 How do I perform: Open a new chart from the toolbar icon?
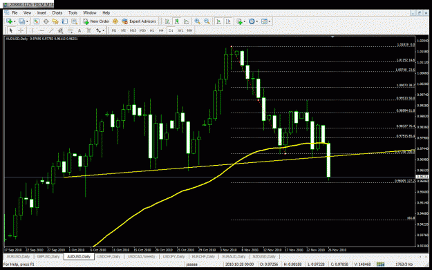point(10,21)
